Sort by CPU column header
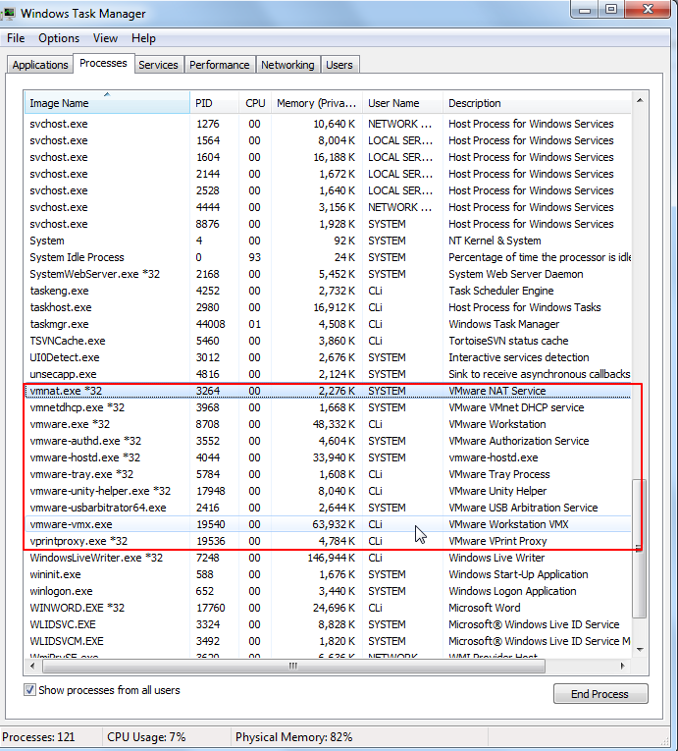The width and height of the screenshot is (678, 751). (x=255, y=103)
